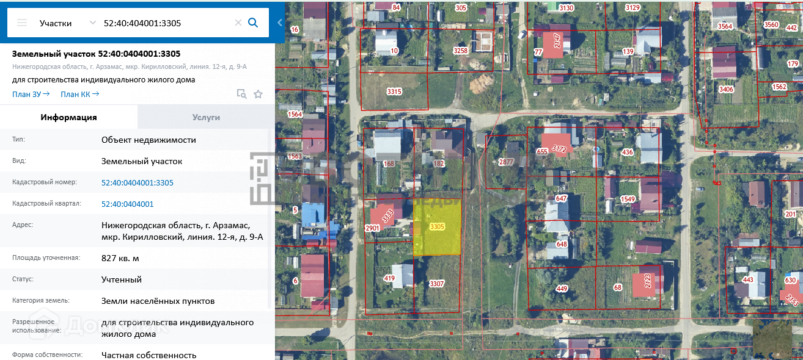Click parcel label 1564 on map
Image resolution: width=803 pixels, height=360 pixels.
[x=295, y=114]
